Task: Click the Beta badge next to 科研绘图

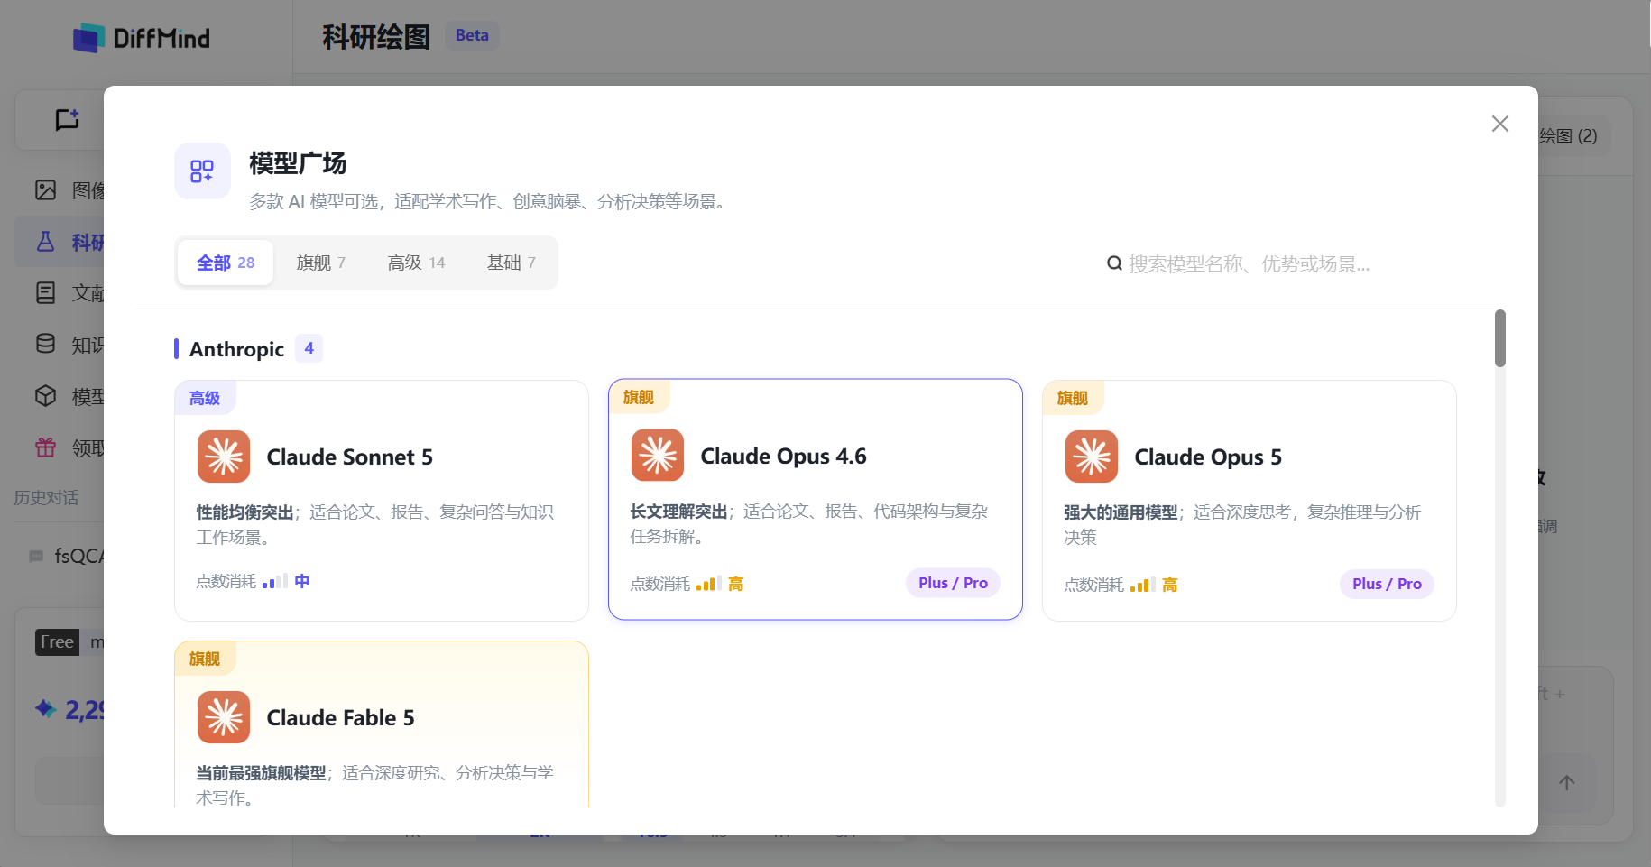Action: (x=472, y=35)
